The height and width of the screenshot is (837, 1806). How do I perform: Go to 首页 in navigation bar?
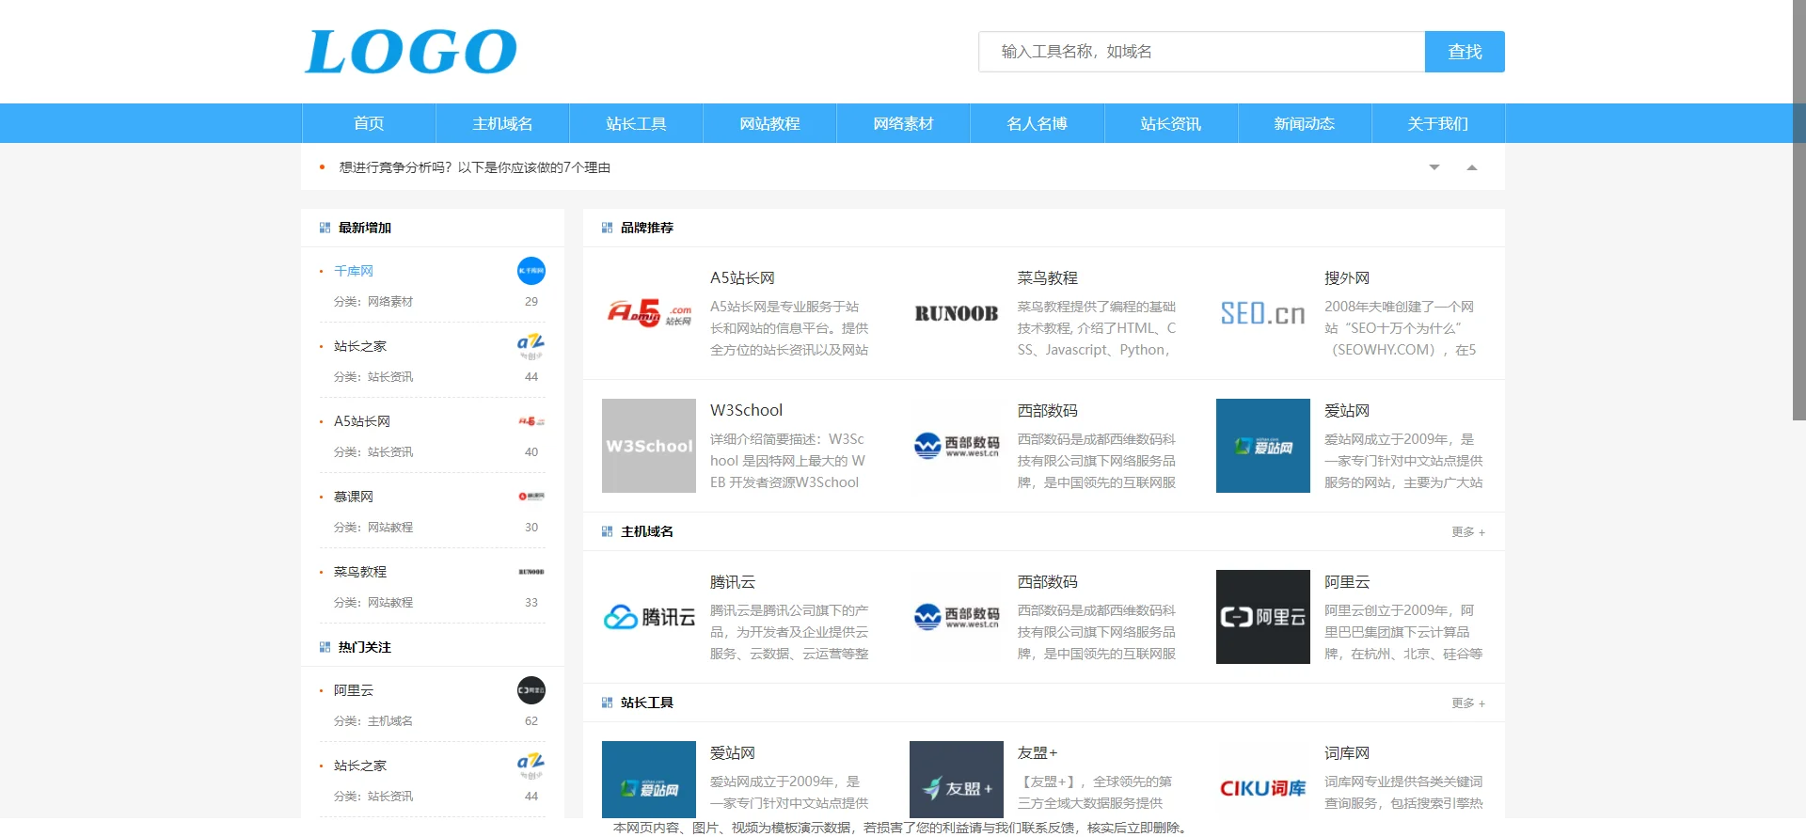tap(369, 123)
